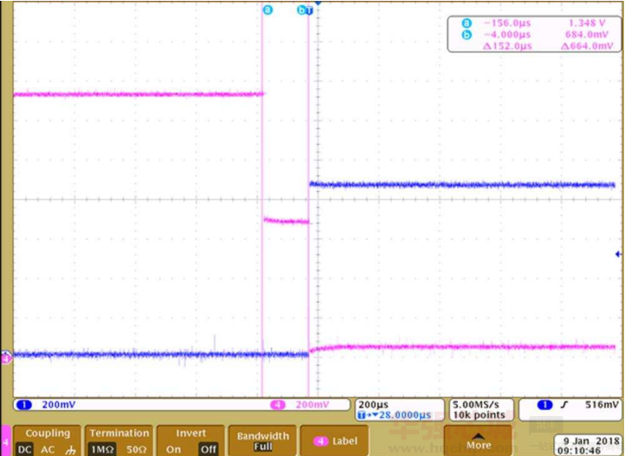The width and height of the screenshot is (625, 456).
Task: Select cursor a marker at top
Action: click(x=267, y=10)
